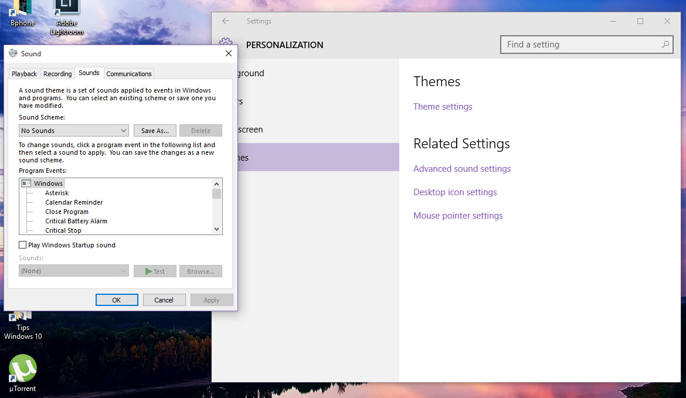Launch µTorrent from the desktop
Screen dimensions: 686x398
[22, 369]
